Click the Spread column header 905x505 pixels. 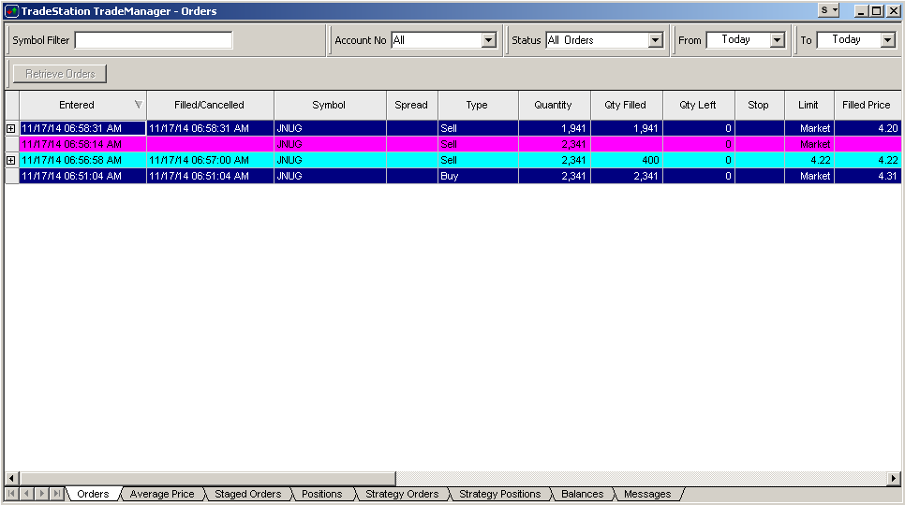click(411, 105)
